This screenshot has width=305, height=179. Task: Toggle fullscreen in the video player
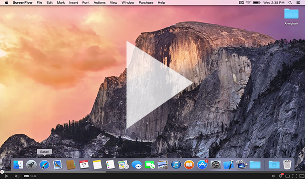(295, 176)
